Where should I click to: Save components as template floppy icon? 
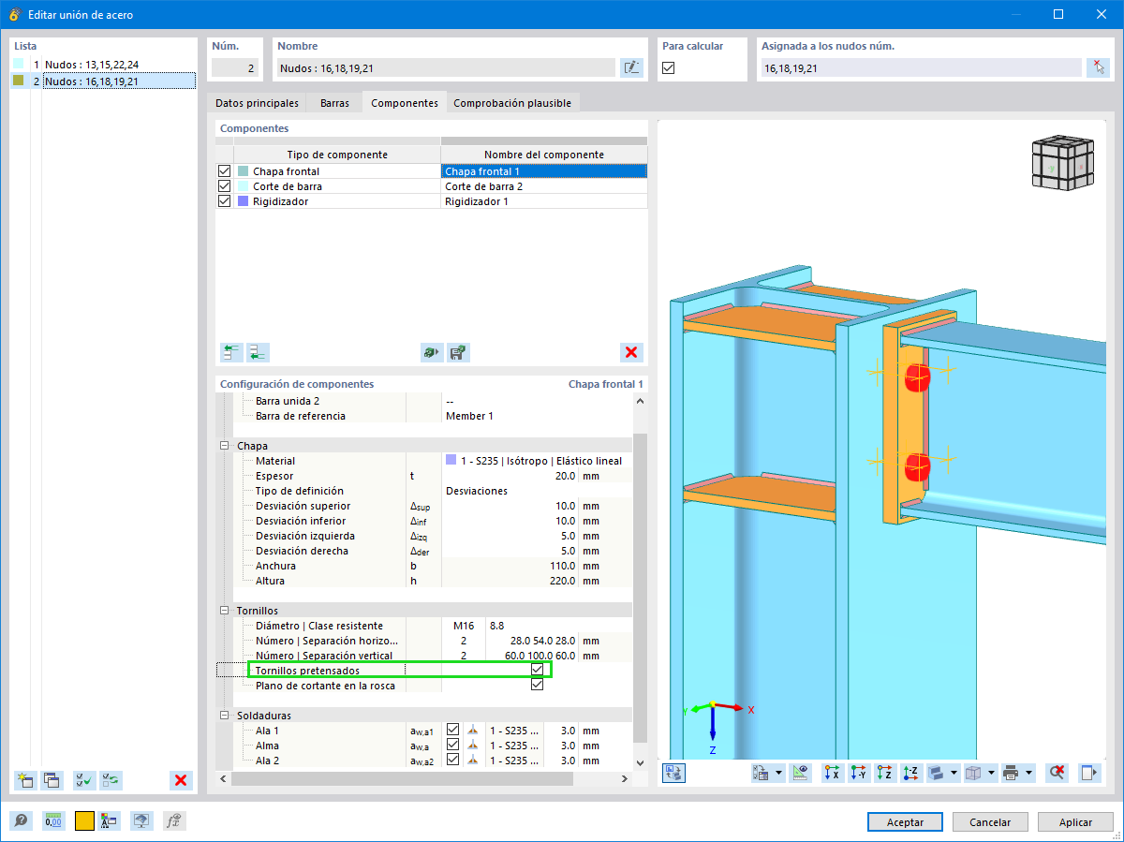[458, 352]
